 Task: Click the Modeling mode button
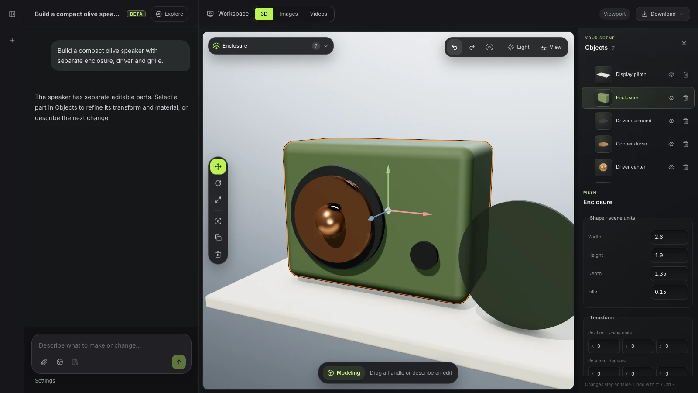(x=344, y=373)
